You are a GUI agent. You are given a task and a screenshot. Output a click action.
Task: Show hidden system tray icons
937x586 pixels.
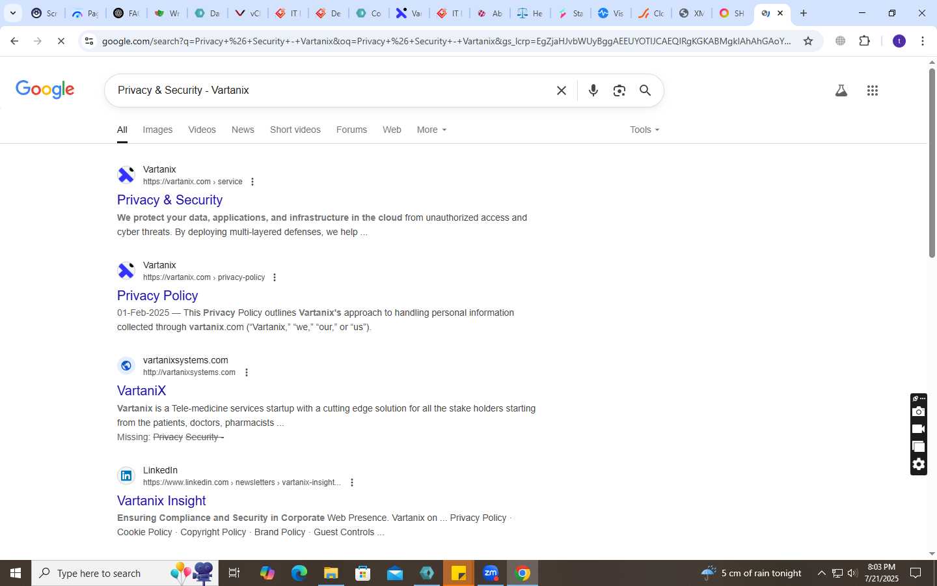(x=821, y=573)
